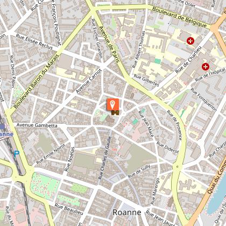Click the Rue Diderot street label
The image size is (226, 226).
(x=168, y=147)
